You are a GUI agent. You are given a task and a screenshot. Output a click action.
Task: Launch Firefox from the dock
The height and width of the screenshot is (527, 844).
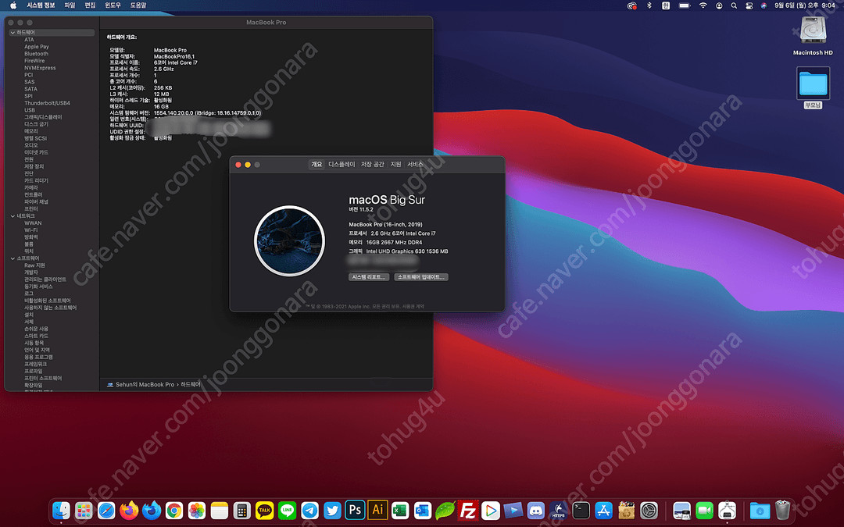coord(129,511)
